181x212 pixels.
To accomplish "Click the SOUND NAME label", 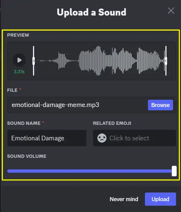I will (x=24, y=123).
